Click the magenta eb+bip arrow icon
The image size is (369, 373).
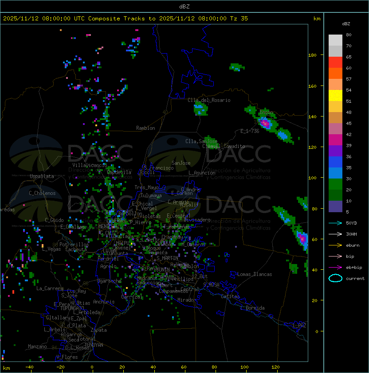(x=335, y=268)
